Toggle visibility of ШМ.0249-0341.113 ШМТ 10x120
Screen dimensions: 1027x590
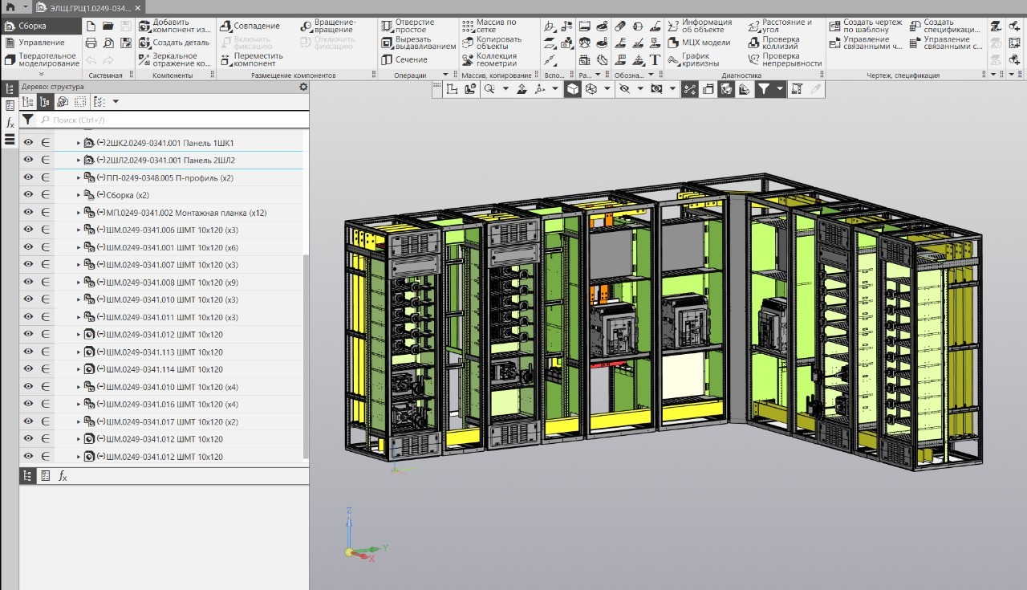point(28,352)
